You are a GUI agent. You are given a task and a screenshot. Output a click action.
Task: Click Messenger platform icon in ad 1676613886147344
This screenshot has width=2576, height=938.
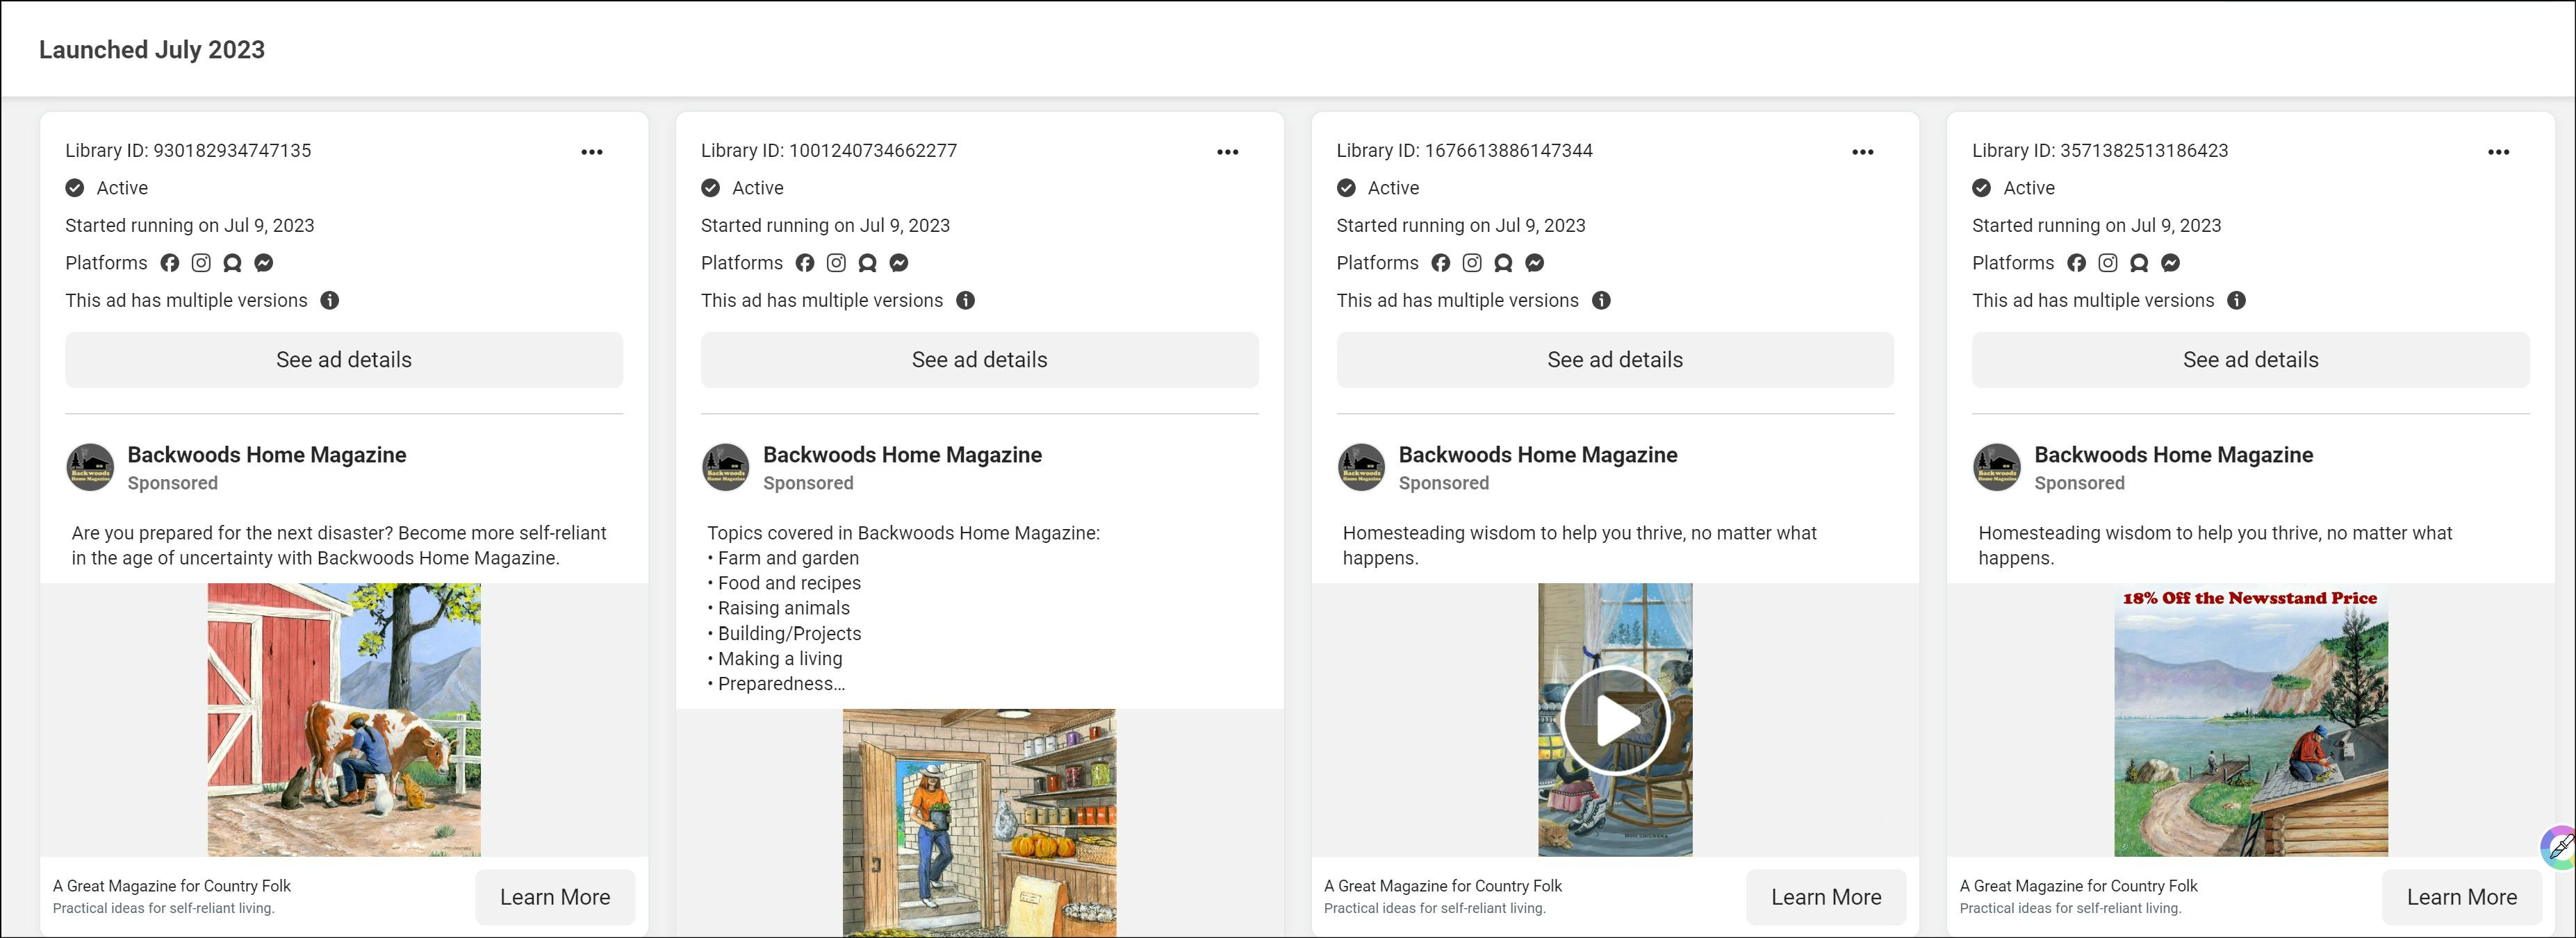point(1535,262)
